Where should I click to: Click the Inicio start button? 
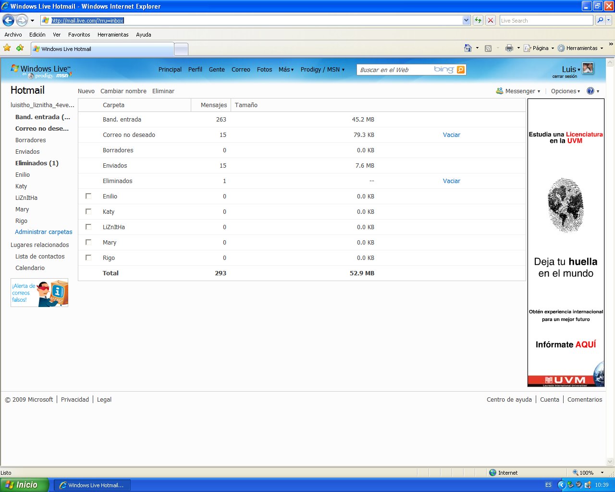coord(24,485)
